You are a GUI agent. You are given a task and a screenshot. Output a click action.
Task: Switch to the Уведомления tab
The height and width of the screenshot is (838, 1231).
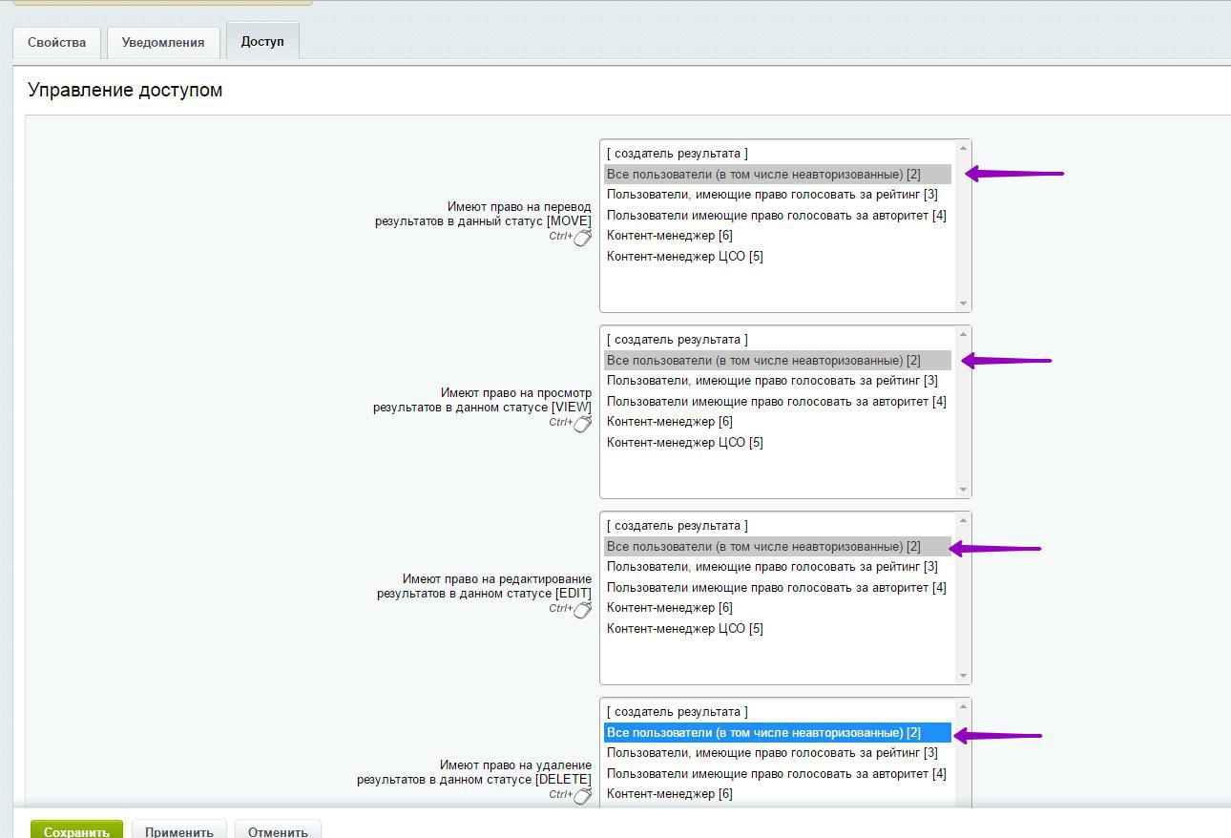click(163, 43)
